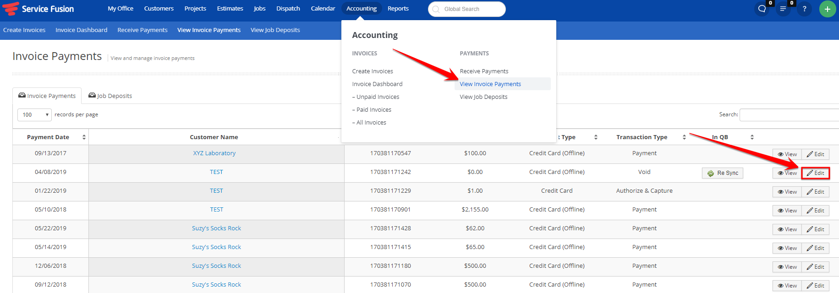This screenshot has width=839, height=293.
Task: Choose Unpaid Invoices from Accounting menu
Action: 376,97
